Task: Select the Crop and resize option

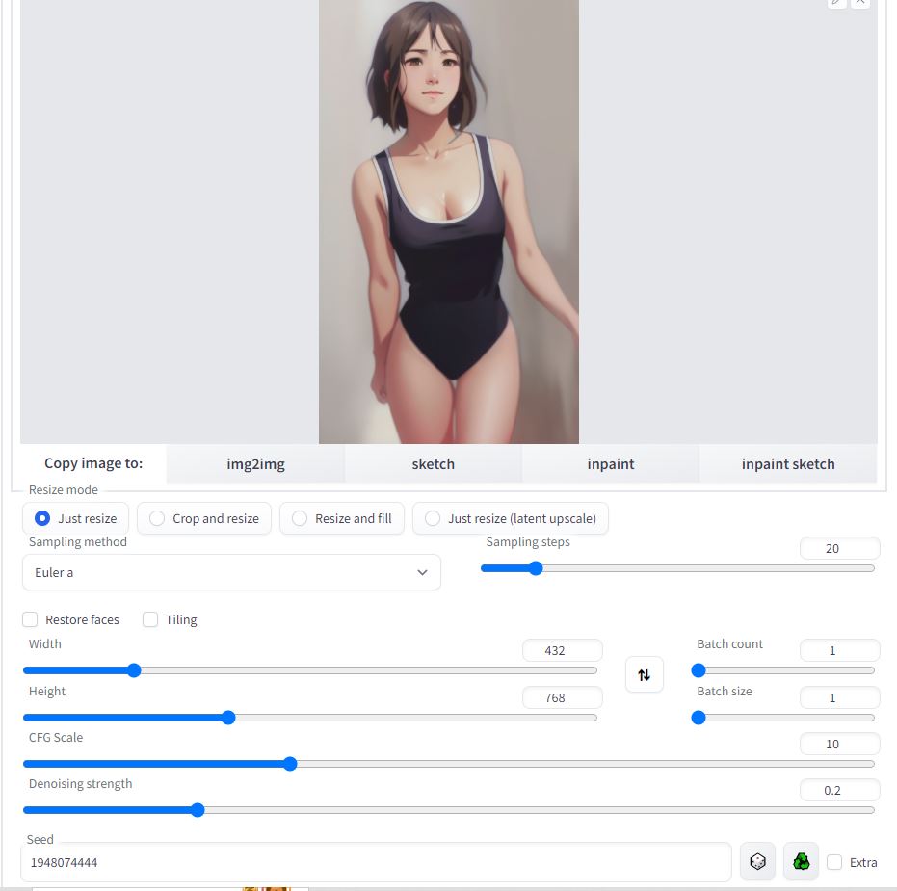Action: coord(204,518)
